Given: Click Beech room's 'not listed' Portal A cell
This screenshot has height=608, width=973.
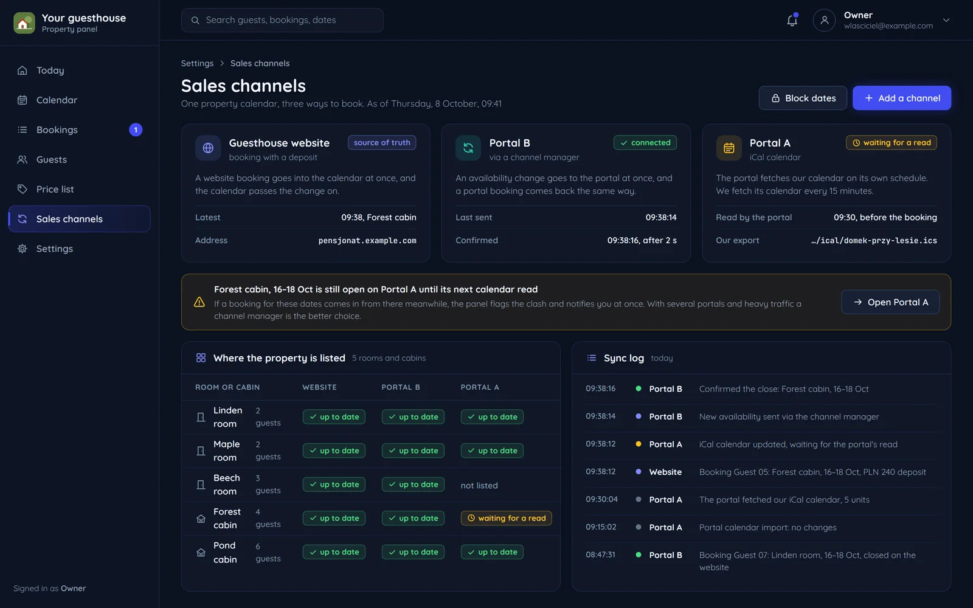Looking at the screenshot, I should click(x=479, y=485).
